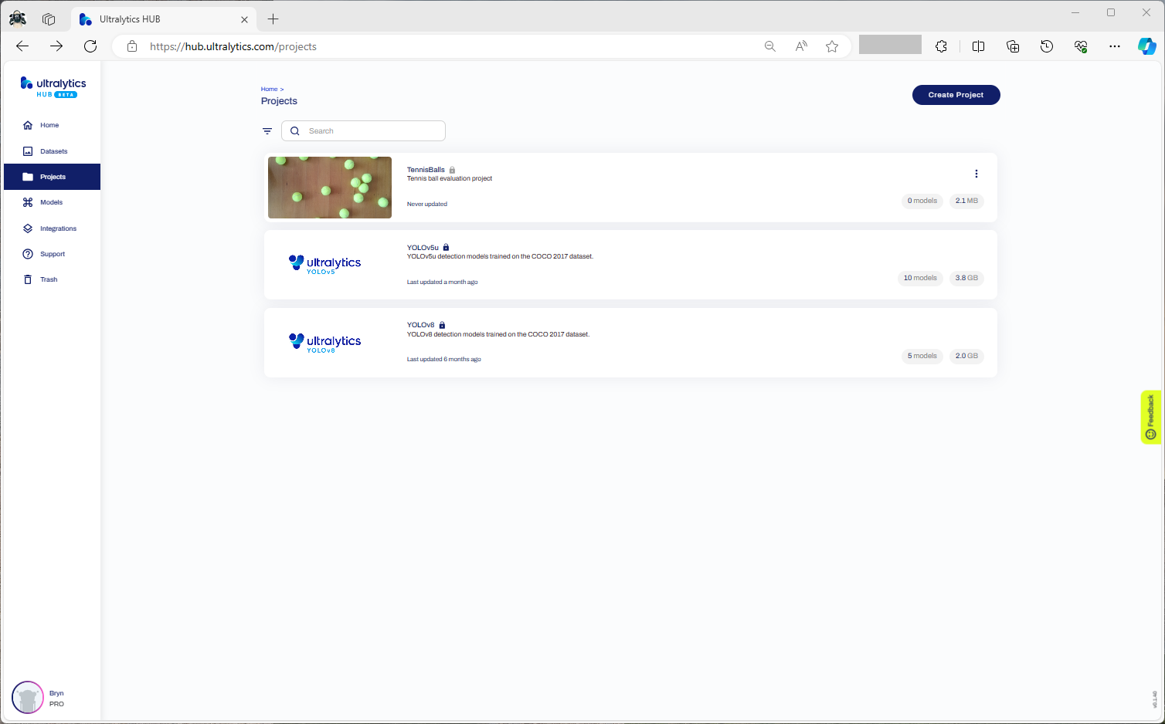The width and height of the screenshot is (1165, 724).
Task: Refresh the page with the reload icon
Action: 90,46
